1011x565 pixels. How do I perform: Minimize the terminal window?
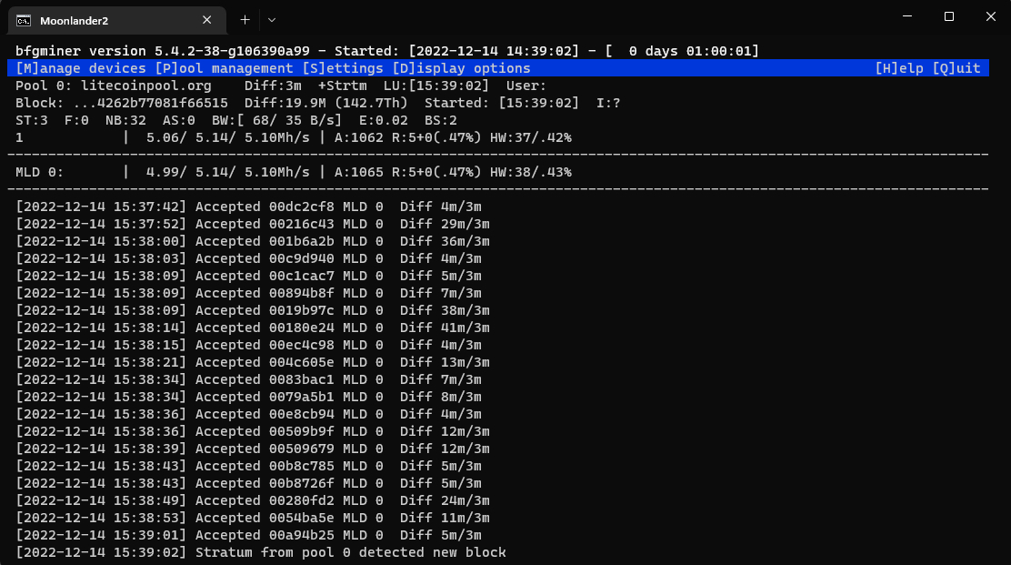point(907,16)
